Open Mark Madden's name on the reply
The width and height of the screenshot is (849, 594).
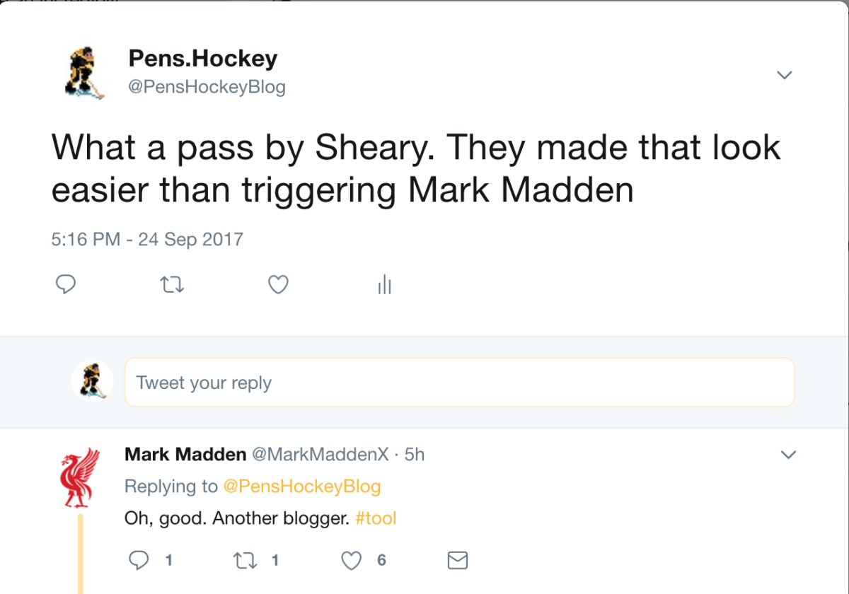185,454
